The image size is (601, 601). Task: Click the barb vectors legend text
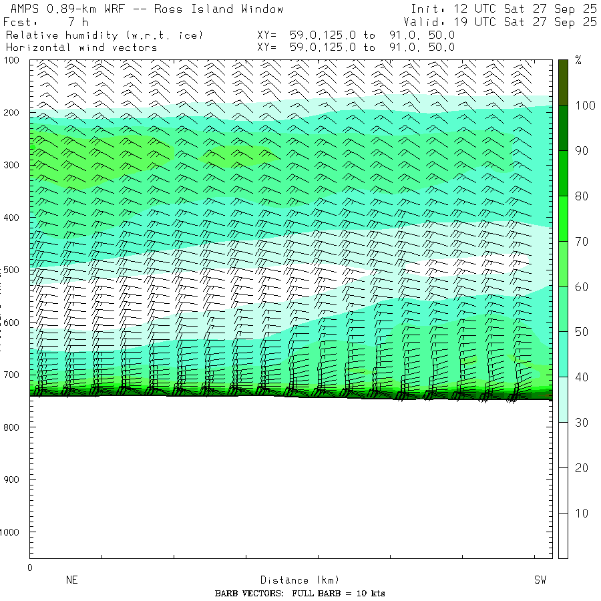click(300, 594)
